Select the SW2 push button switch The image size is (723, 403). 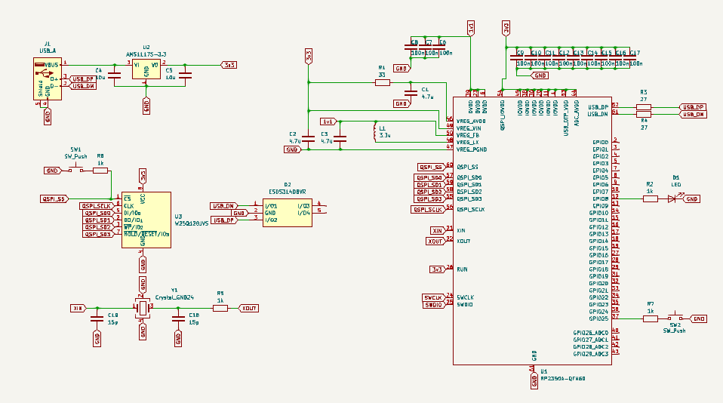coord(675,318)
